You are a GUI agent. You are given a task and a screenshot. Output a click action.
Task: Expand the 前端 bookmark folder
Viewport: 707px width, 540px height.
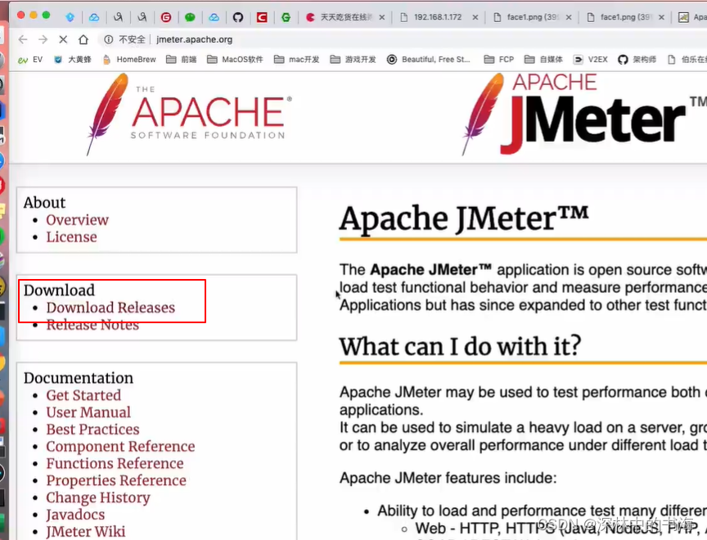pyautogui.click(x=182, y=60)
